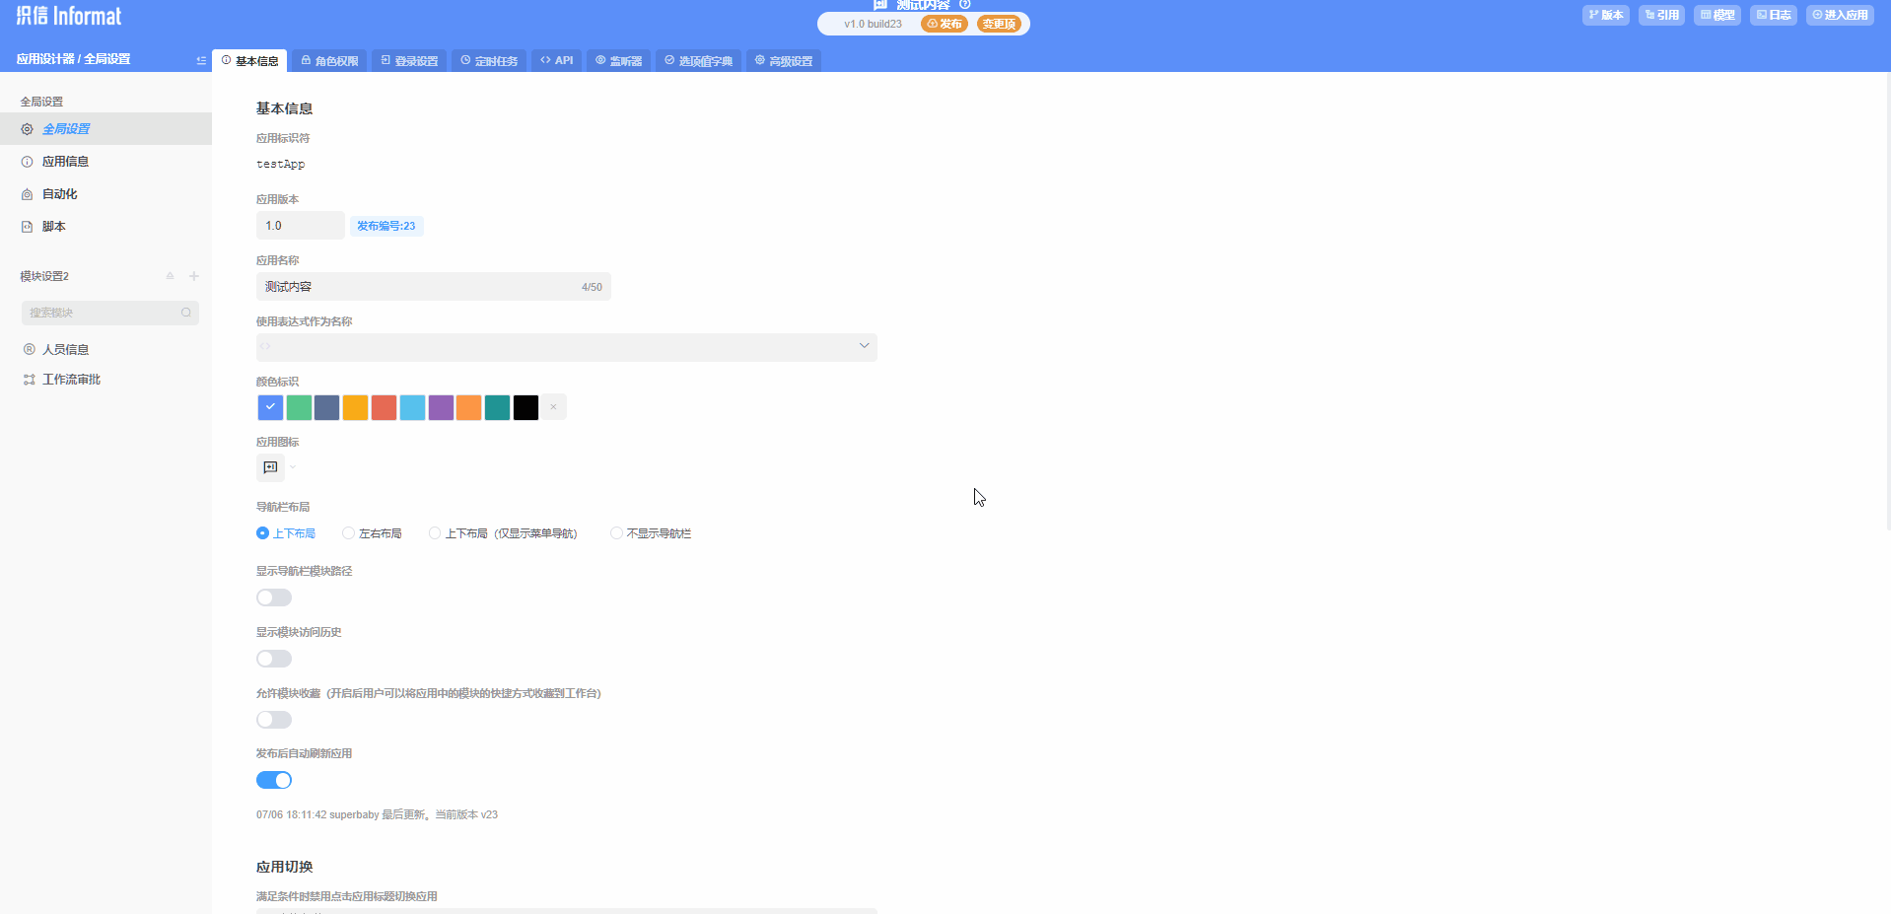打开右上角「日志」面板

[x=1773, y=15]
